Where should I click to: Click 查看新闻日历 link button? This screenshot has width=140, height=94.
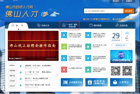point(121,45)
